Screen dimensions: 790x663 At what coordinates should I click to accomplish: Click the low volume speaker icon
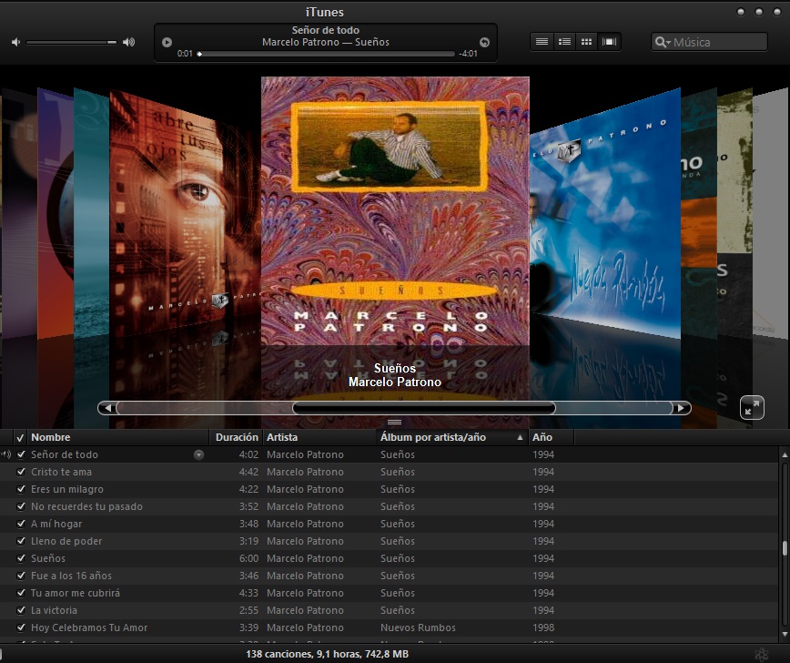16,43
